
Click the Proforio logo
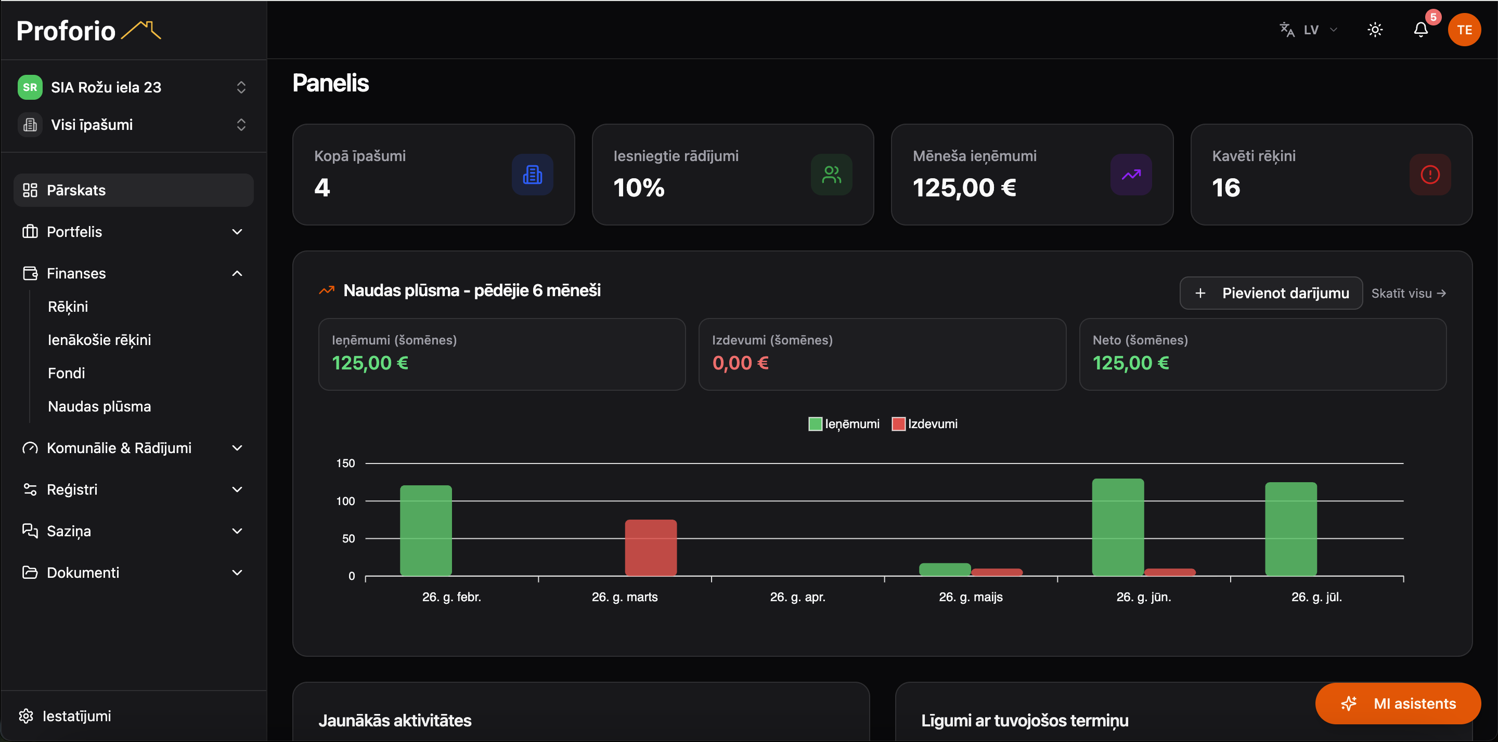pos(88,30)
